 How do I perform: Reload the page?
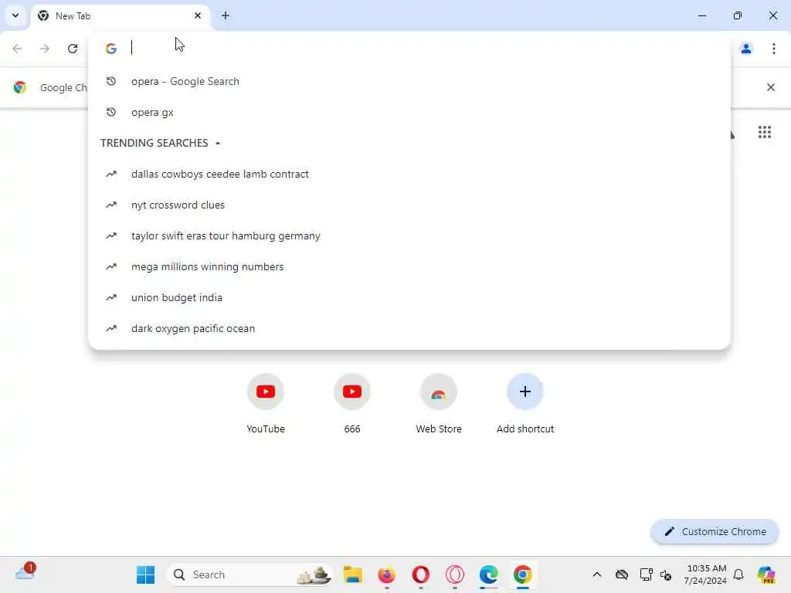73,49
